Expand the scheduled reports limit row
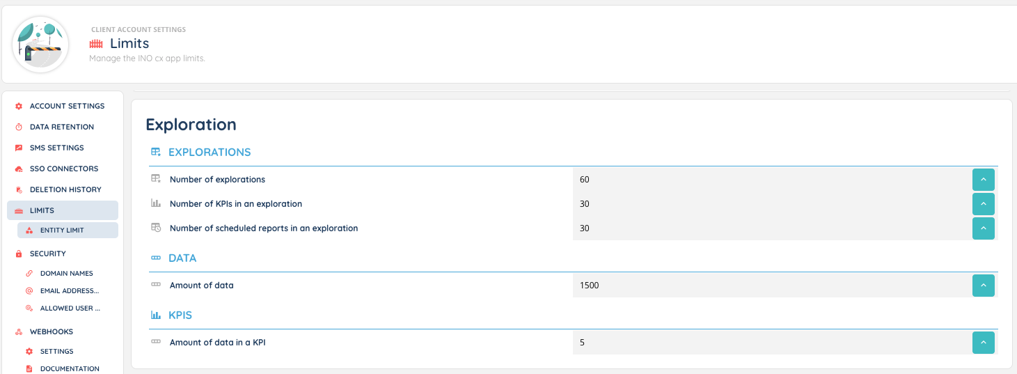This screenshot has height=374, width=1017. 983,228
